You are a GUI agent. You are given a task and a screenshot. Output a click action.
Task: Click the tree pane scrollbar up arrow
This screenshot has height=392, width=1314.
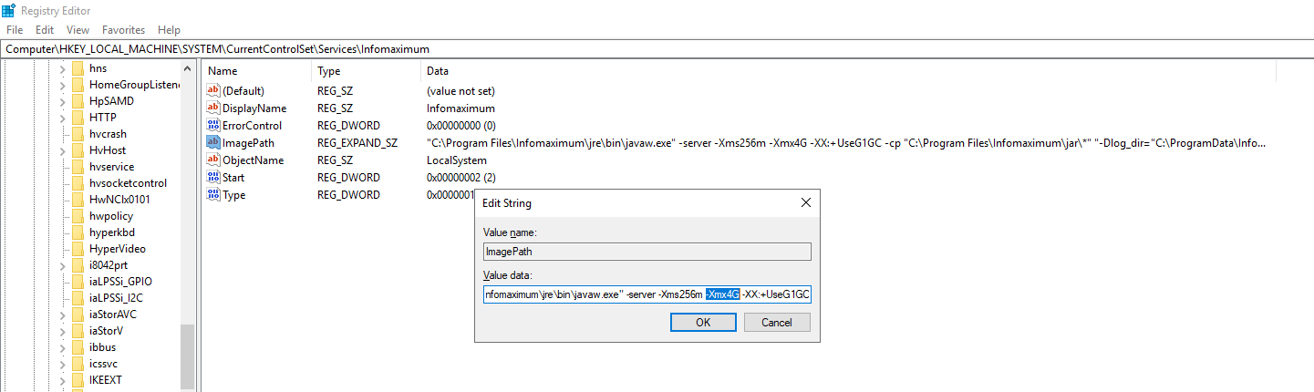point(188,69)
